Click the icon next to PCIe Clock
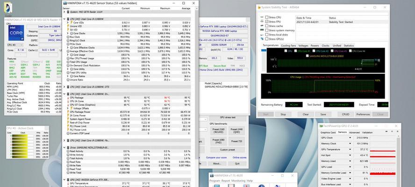The image size is (415, 187). [x=68, y=44]
